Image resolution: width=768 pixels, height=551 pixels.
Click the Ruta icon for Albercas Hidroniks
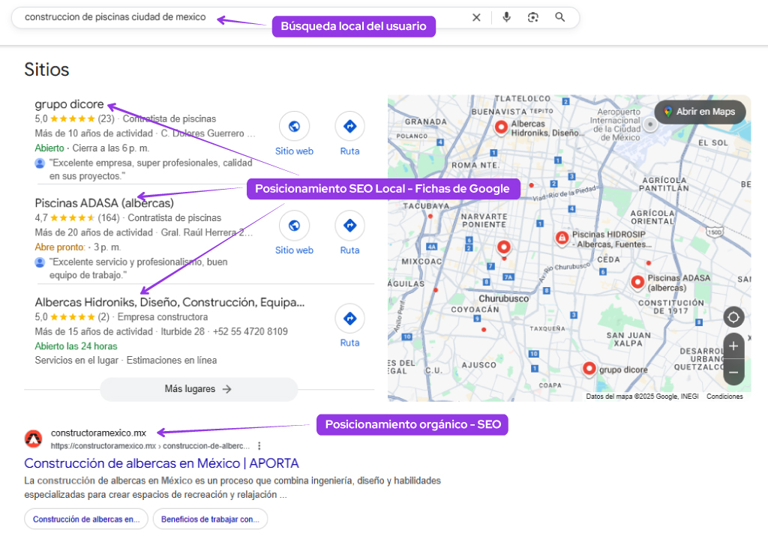[x=349, y=318]
